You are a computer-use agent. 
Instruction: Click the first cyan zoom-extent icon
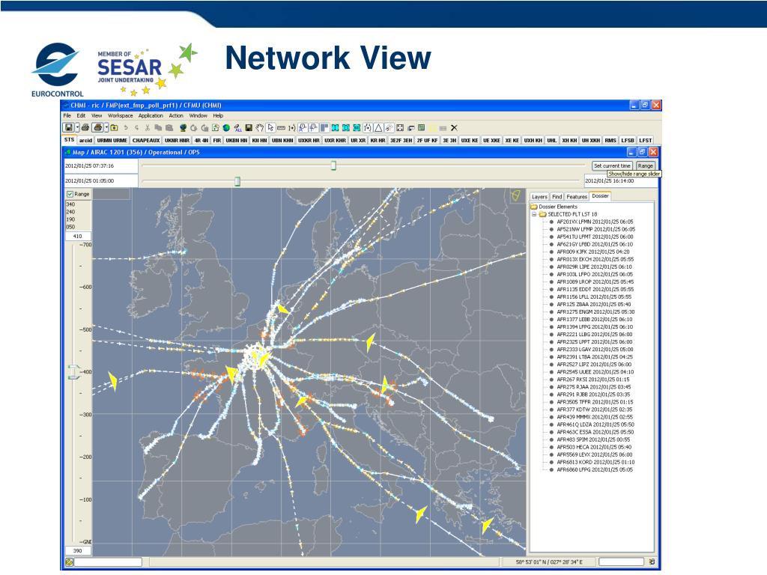(x=335, y=127)
